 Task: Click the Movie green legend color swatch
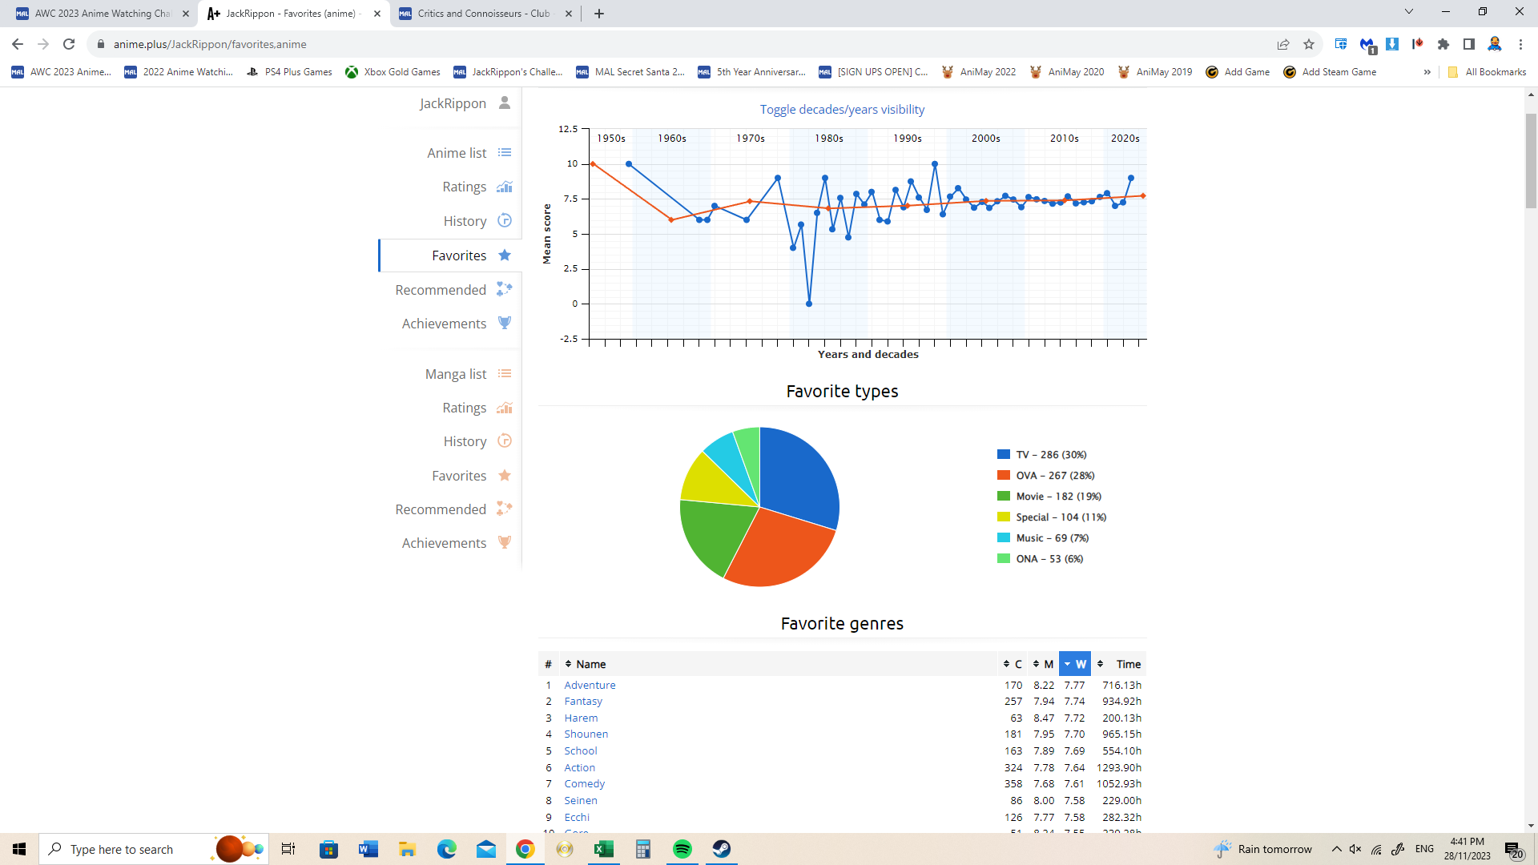coord(1004,496)
